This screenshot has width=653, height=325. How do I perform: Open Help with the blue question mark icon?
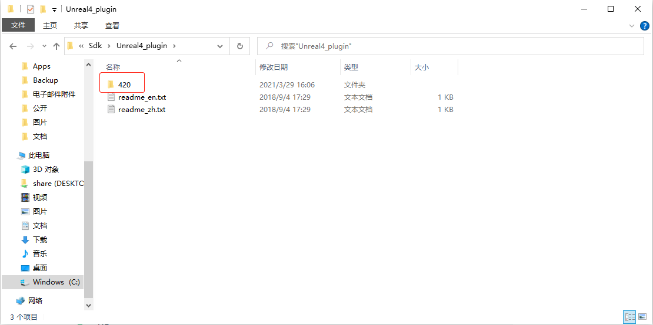pos(644,26)
